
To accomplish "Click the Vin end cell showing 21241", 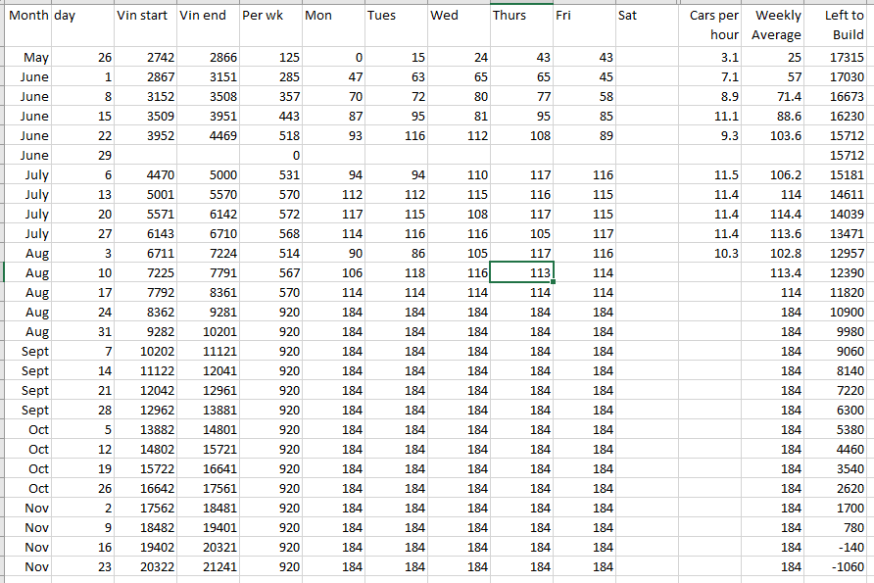I will pyautogui.click(x=209, y=567).
